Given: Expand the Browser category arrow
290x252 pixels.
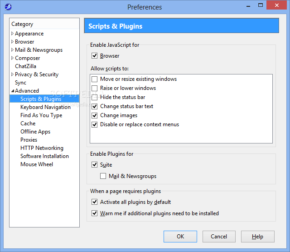Looking at the screenshot, I should 12,42.
